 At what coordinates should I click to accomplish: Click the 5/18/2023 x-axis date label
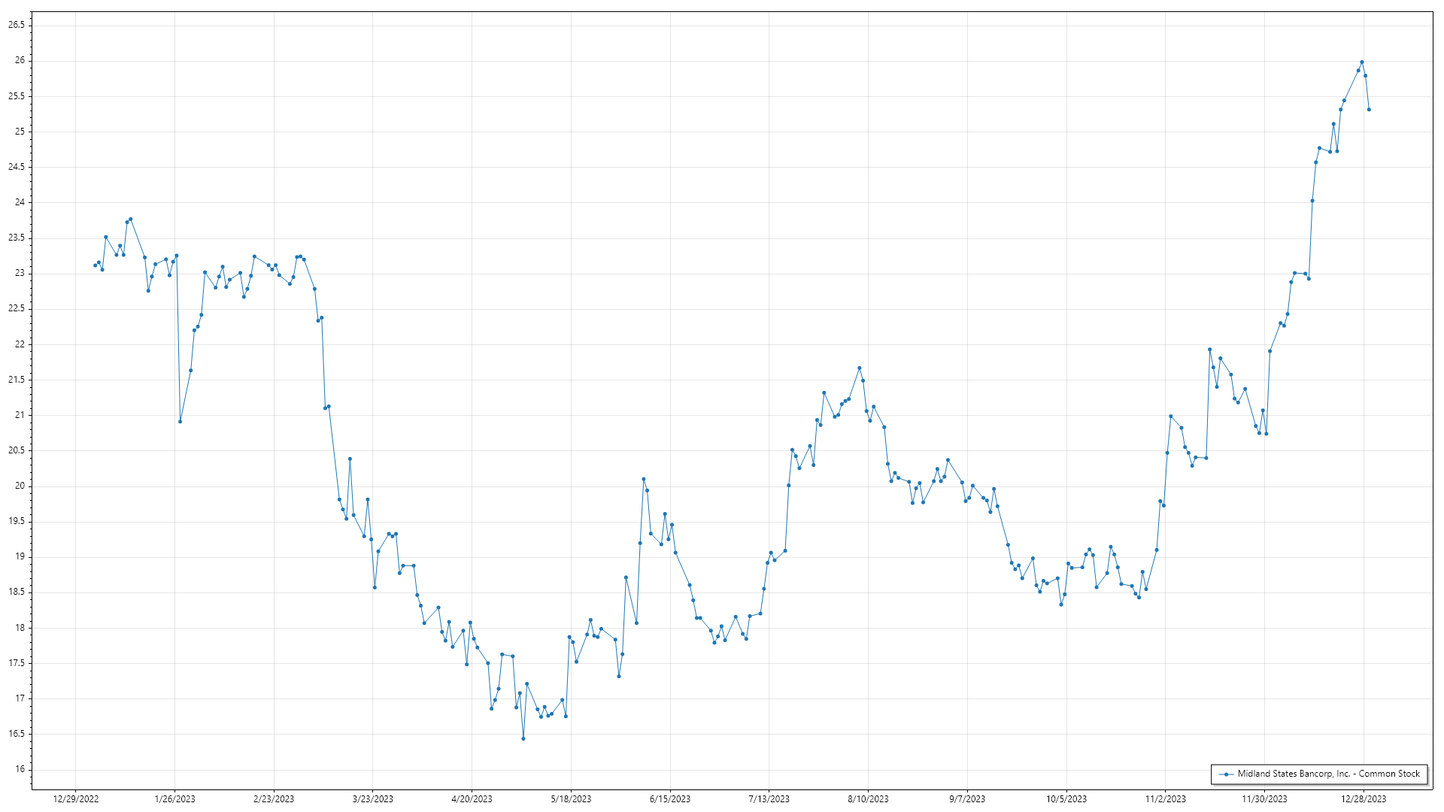pos(571,799)
